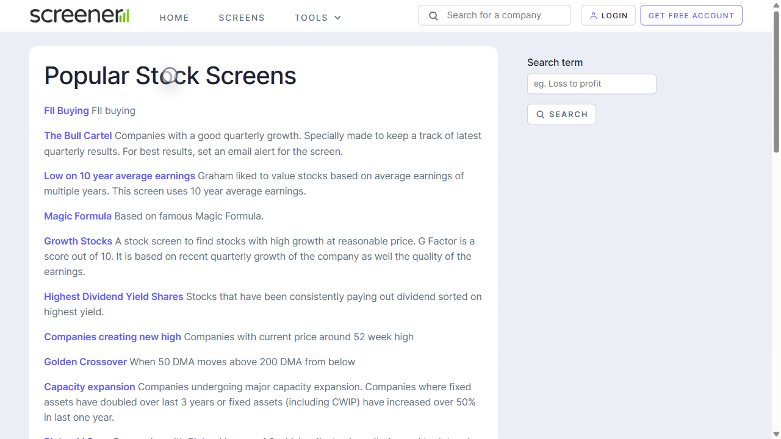This screenshot has height=439, width=781.
Task: Expand the TOOLS navigation options
Action: point(317,18)
